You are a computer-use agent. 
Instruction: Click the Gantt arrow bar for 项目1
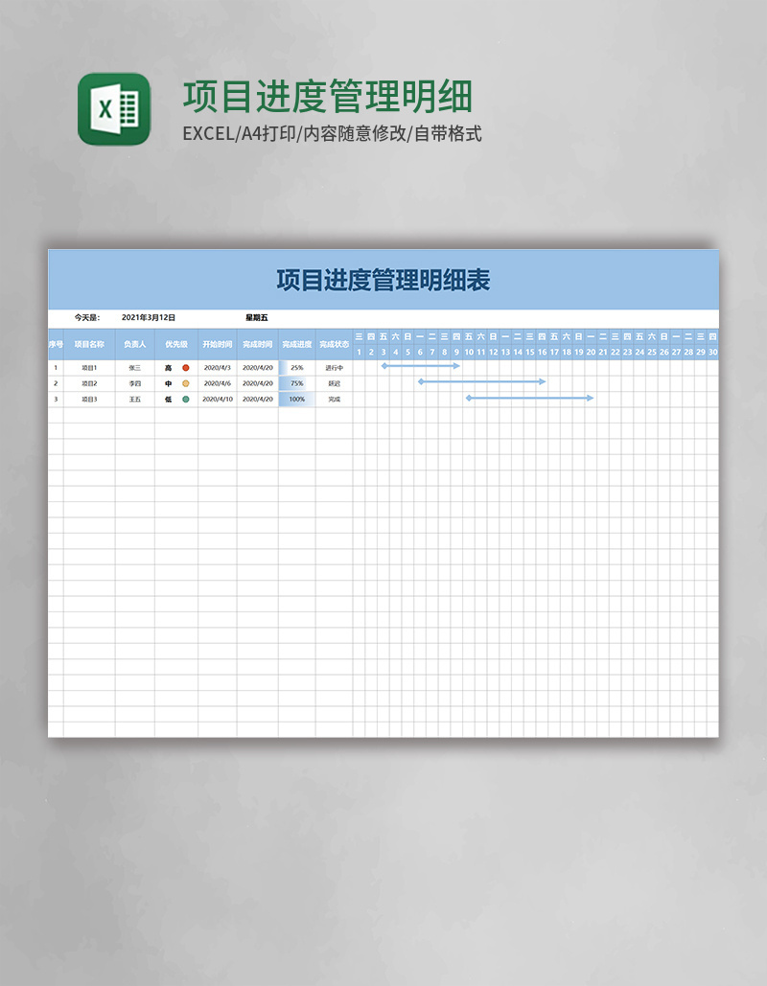coord(422,367)
